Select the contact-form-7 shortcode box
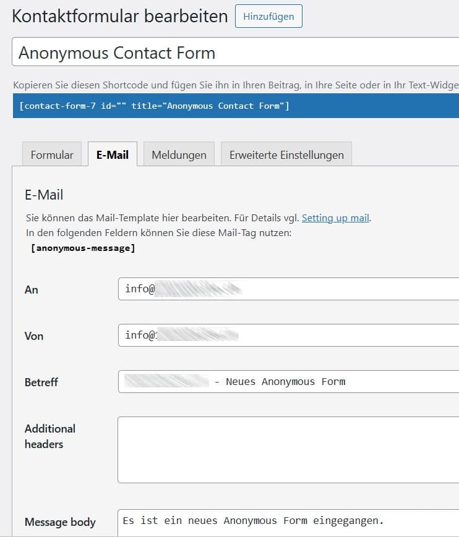The image size is (459, 537). [235, 106]
